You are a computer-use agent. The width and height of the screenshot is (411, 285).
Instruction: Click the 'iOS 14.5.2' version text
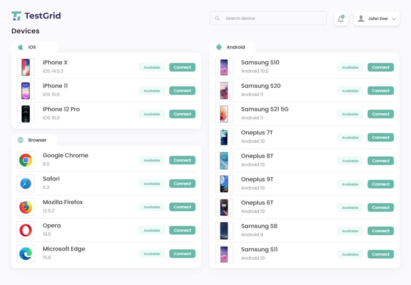click(x=53, y=71)
